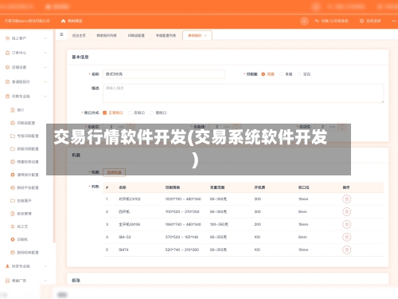Select the 空白 printing radio button
Screen dimensions: 398x299
point(299,74)
